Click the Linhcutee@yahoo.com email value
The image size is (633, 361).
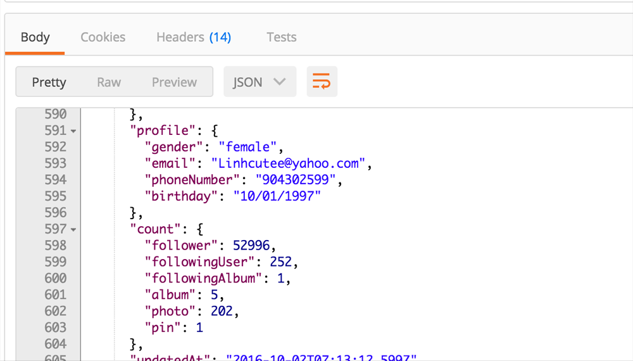pos(289,163)
